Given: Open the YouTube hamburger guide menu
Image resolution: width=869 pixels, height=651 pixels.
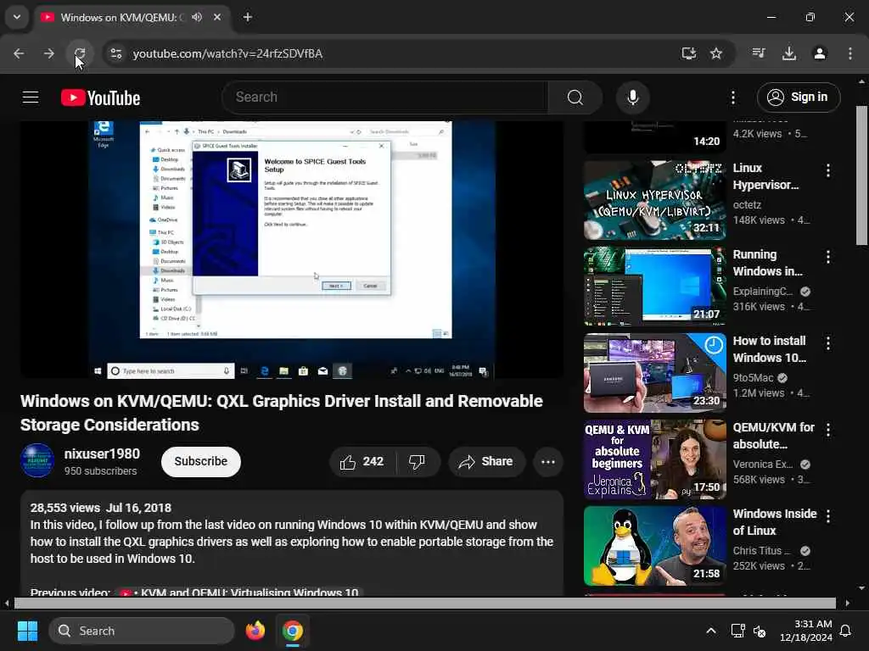Looking at the screenshot, I should (31, 97).
